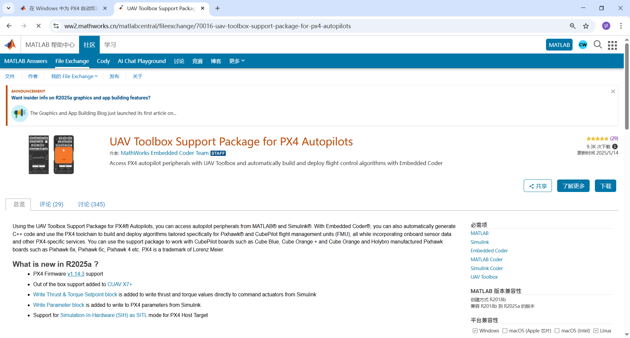Open the apps grid menu icon
630x338 pixels.
612,45
